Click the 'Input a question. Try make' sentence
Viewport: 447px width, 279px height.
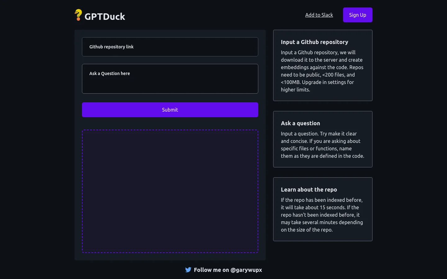pos(318,134)
